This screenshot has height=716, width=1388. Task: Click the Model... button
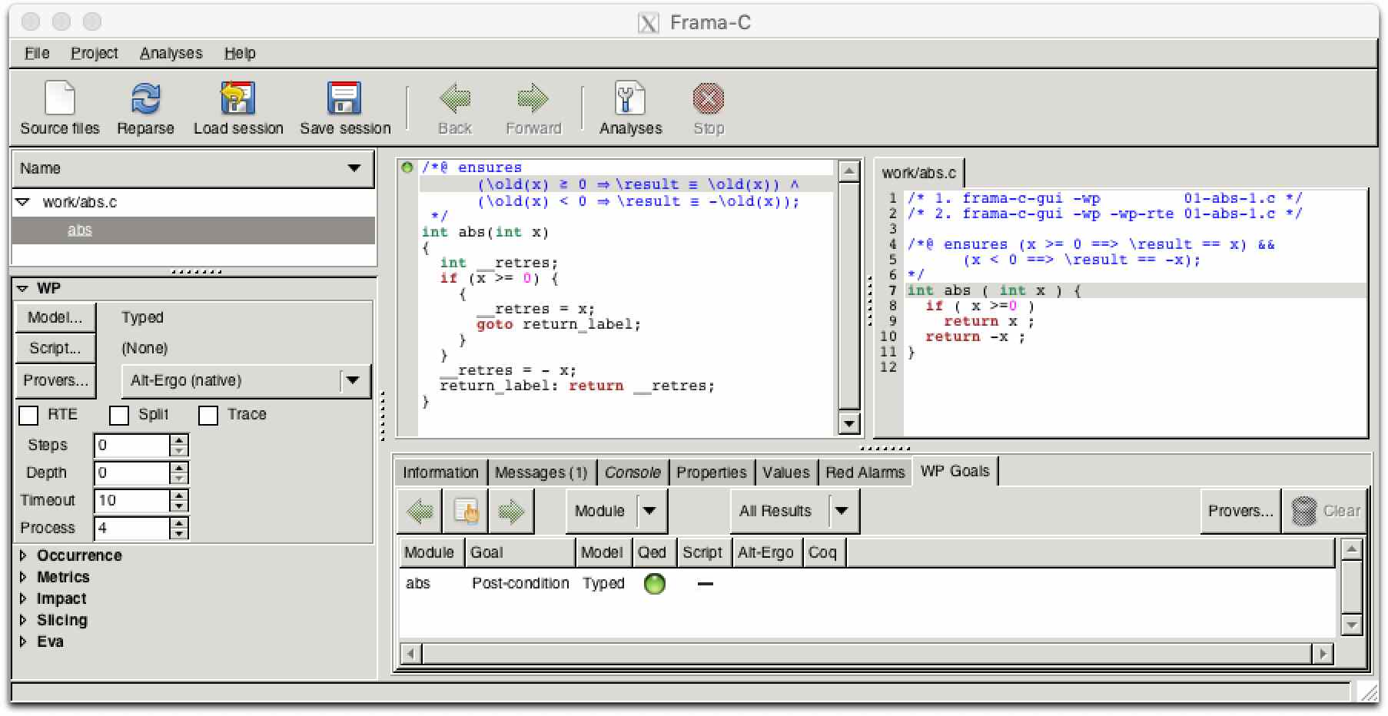point(55,317)
